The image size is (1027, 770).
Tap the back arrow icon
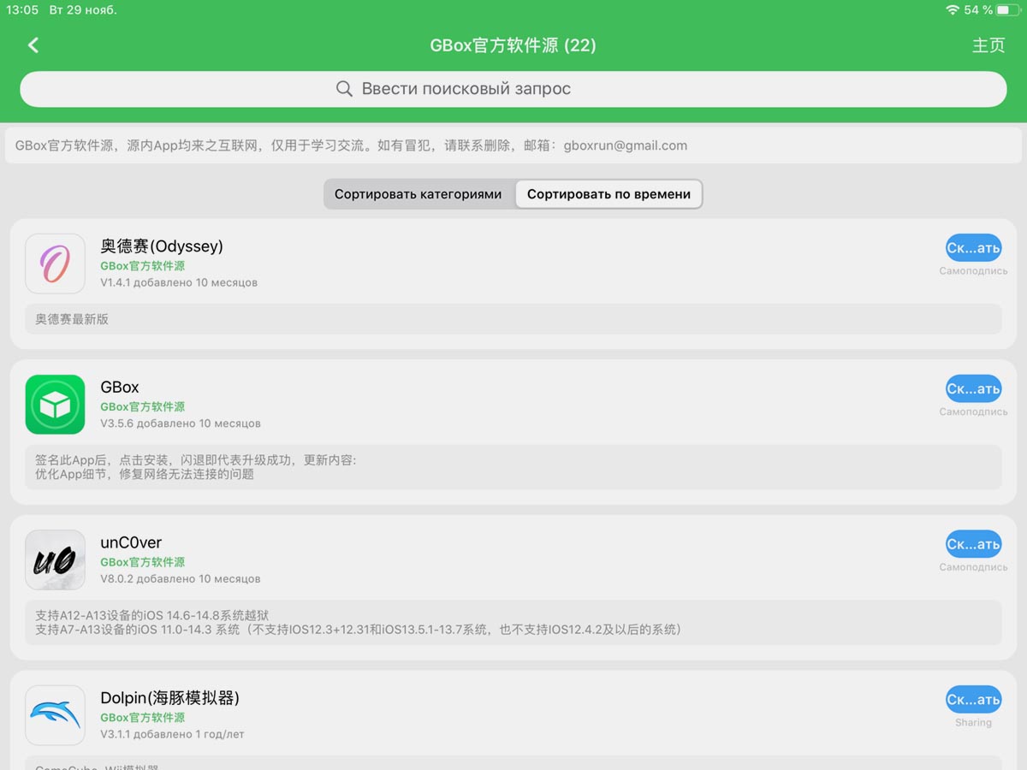[x=33, y=45]
